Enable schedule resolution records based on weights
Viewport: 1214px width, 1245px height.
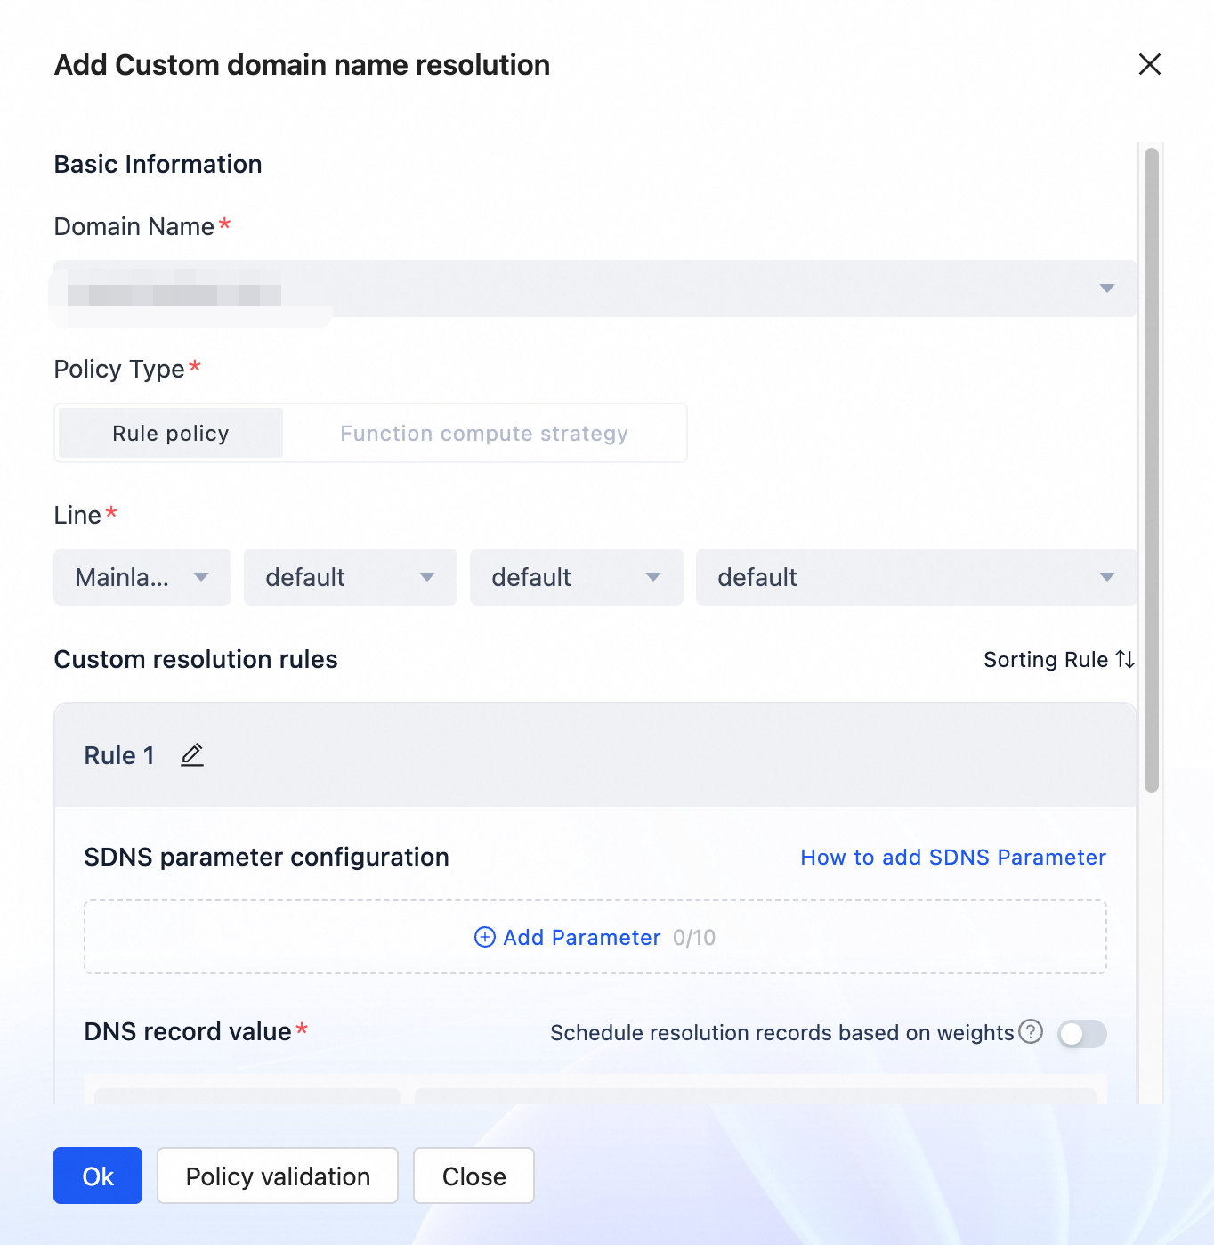coord(1082,1034)
